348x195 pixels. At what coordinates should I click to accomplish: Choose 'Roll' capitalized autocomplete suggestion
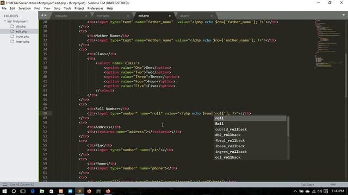(x=250, y=124)
